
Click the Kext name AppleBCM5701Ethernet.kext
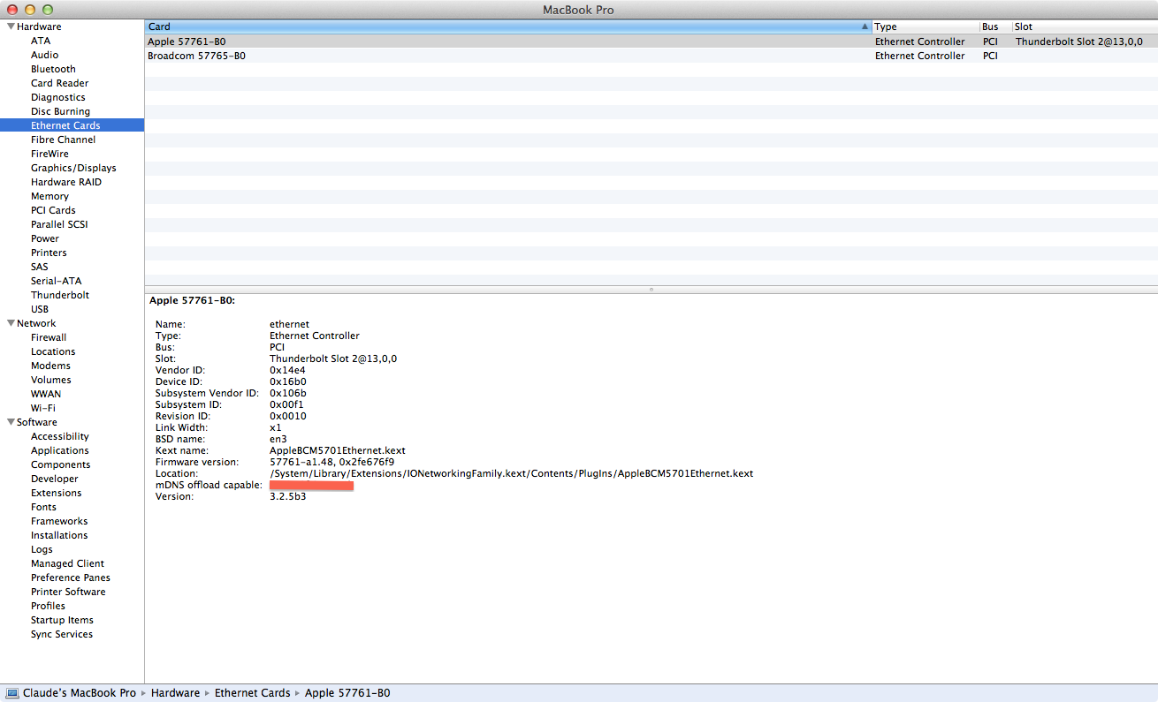[x=338, y=450]
